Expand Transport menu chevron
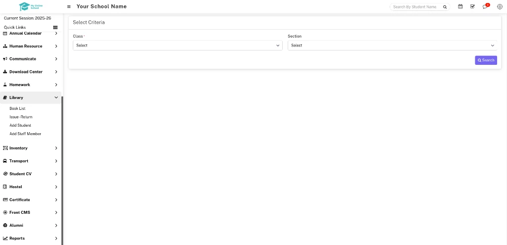Viewport: 507px width, 245px height. (56, 161)
